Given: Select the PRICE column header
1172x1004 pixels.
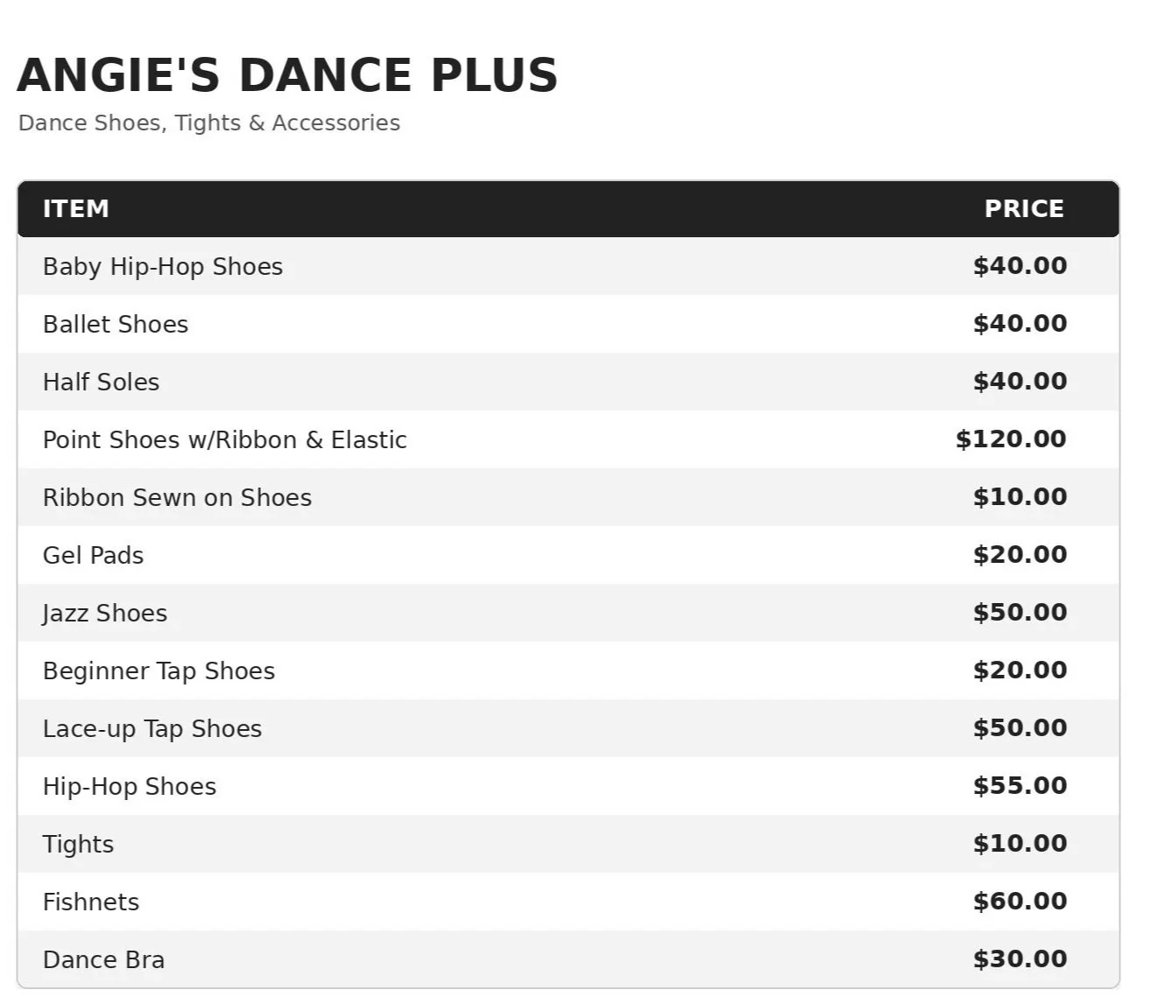Looking at the screenshot, I should coord(1024,208).
